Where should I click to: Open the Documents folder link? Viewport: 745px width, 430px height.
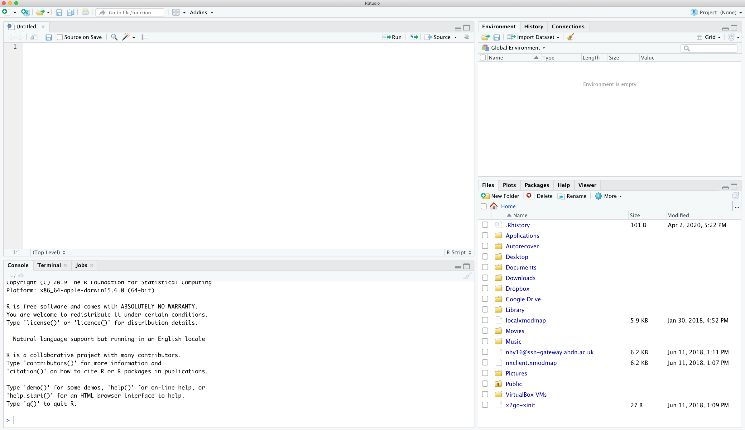click(521, 267)
